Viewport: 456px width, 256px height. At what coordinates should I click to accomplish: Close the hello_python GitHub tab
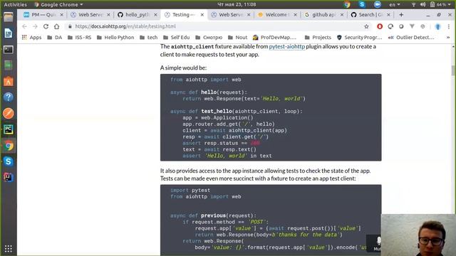click(x=155, y=14)
